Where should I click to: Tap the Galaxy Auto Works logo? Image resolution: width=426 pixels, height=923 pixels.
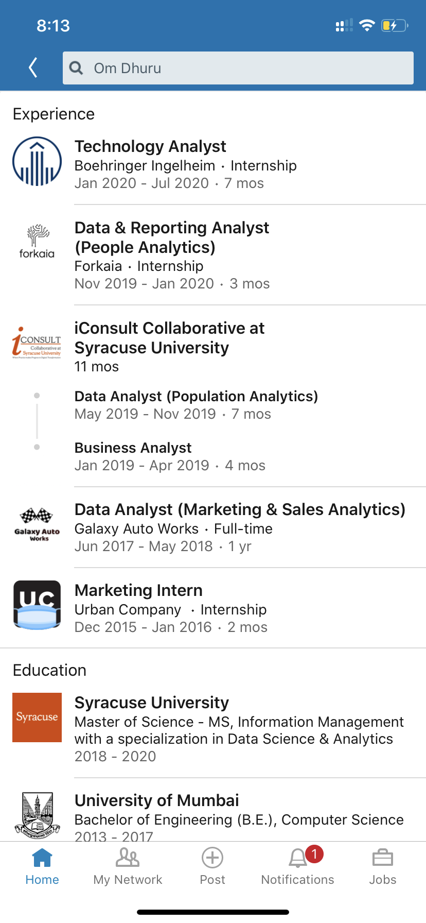pyautogui.click(x=37, y=524)
